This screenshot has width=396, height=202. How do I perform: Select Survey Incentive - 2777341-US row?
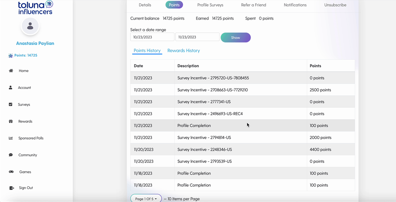243,102
